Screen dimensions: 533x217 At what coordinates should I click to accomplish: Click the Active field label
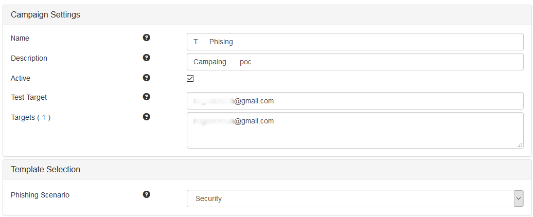[21, 78]
